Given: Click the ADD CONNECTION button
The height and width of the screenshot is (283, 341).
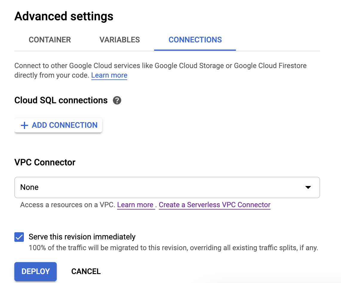Looking at the screenshot, I should click(x=58, y=125).
